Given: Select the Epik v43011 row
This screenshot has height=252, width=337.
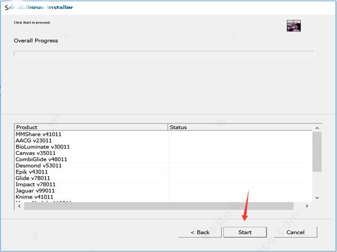Looking at the screenshot, I should pyautogui.click(x=163, y=172).
